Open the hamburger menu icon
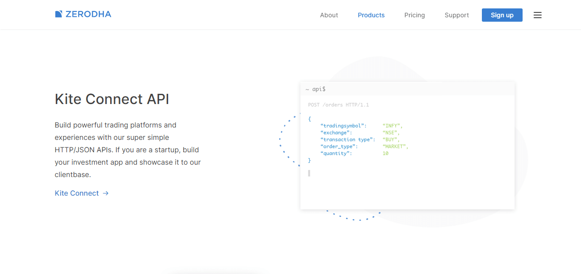 (x=537, y=15)
